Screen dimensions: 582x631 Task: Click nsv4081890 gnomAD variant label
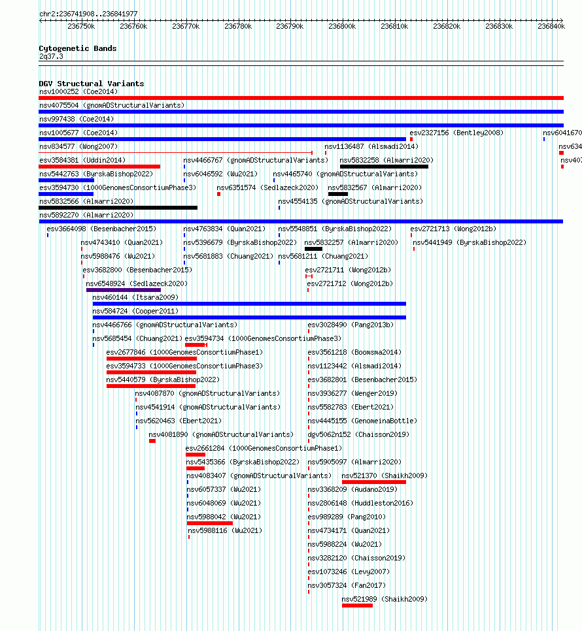221,434
